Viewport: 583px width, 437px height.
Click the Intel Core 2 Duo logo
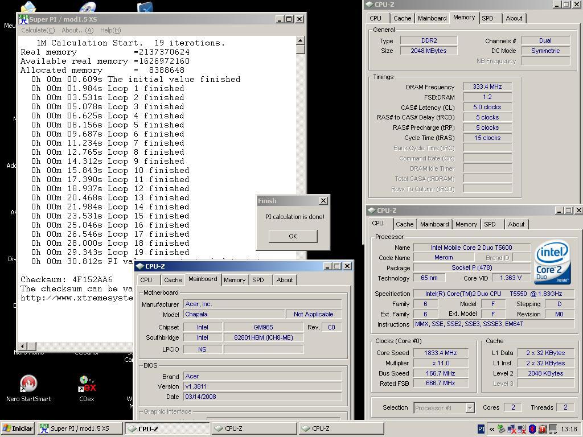[x=552, y=262]
